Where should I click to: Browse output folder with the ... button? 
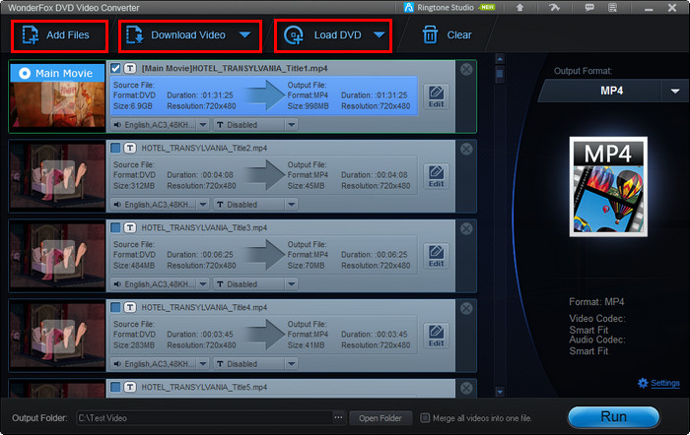pos(338,417)
